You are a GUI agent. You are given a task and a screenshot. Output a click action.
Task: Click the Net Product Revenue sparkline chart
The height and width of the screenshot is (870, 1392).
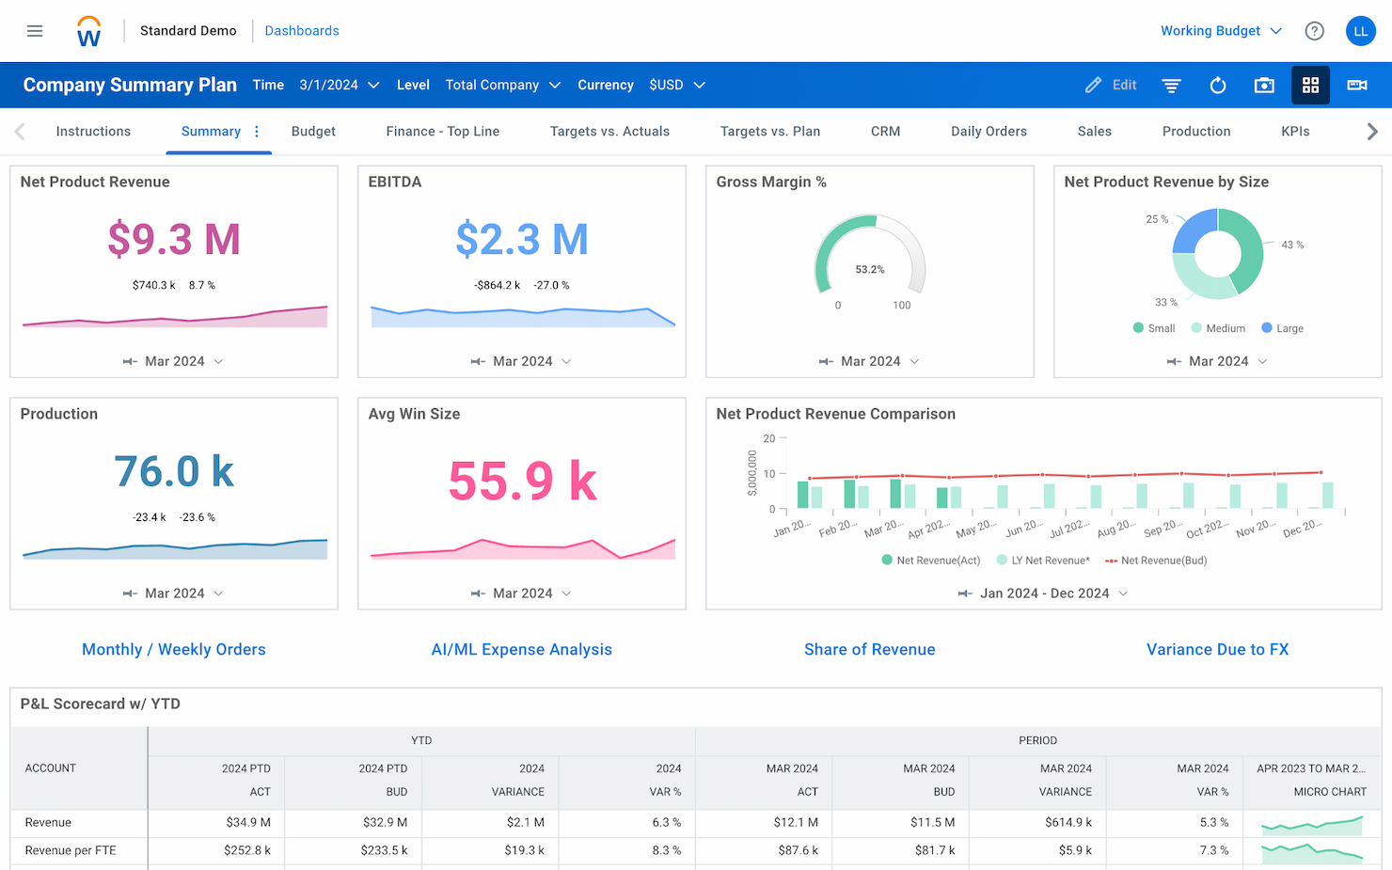175,317
